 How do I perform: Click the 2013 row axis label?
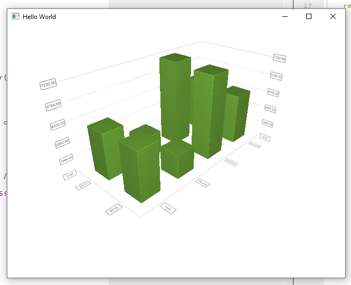[x=83, y=185]
